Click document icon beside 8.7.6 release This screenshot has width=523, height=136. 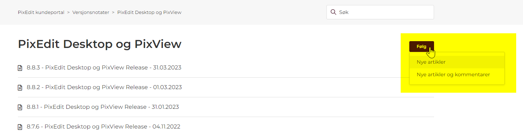click(20, 127)
